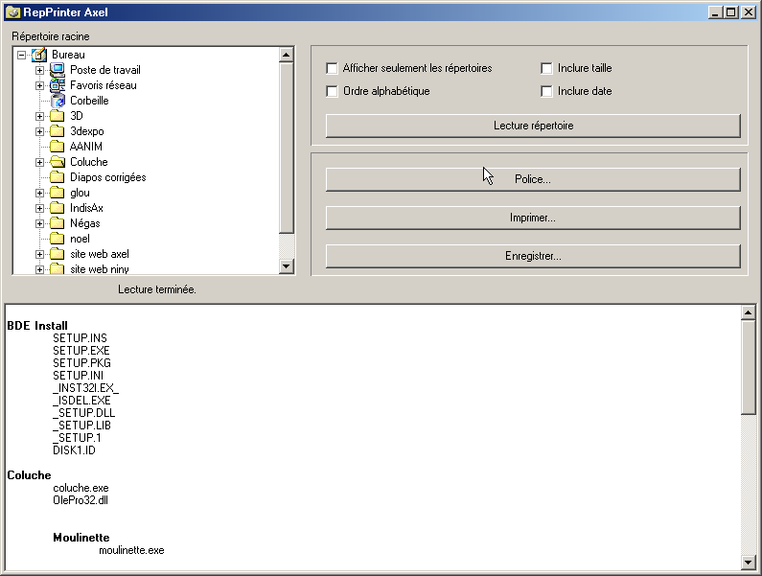Maximize the RepPrinter Axel window

[730, 12]
